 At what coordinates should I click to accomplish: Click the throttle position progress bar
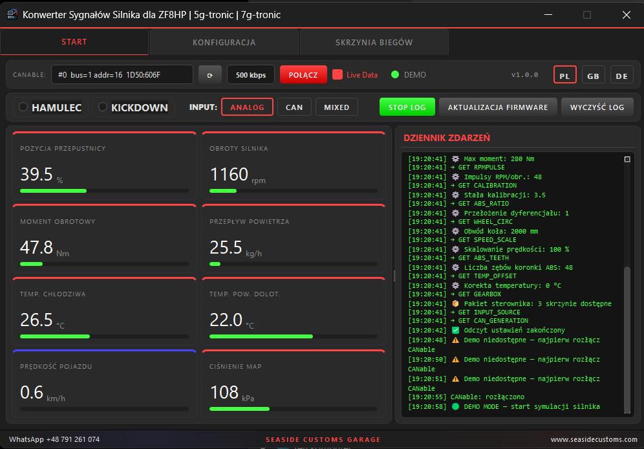tap(104, 191)
